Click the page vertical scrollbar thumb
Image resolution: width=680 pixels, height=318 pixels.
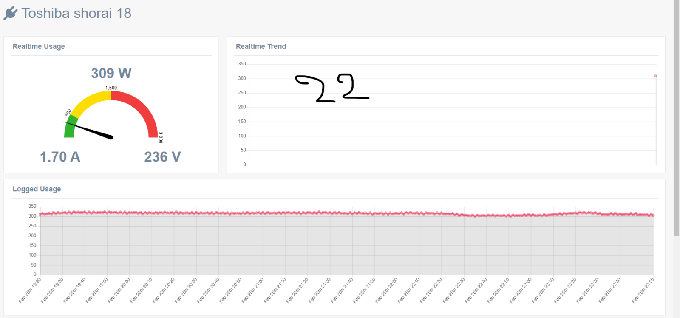pos(677,118)
